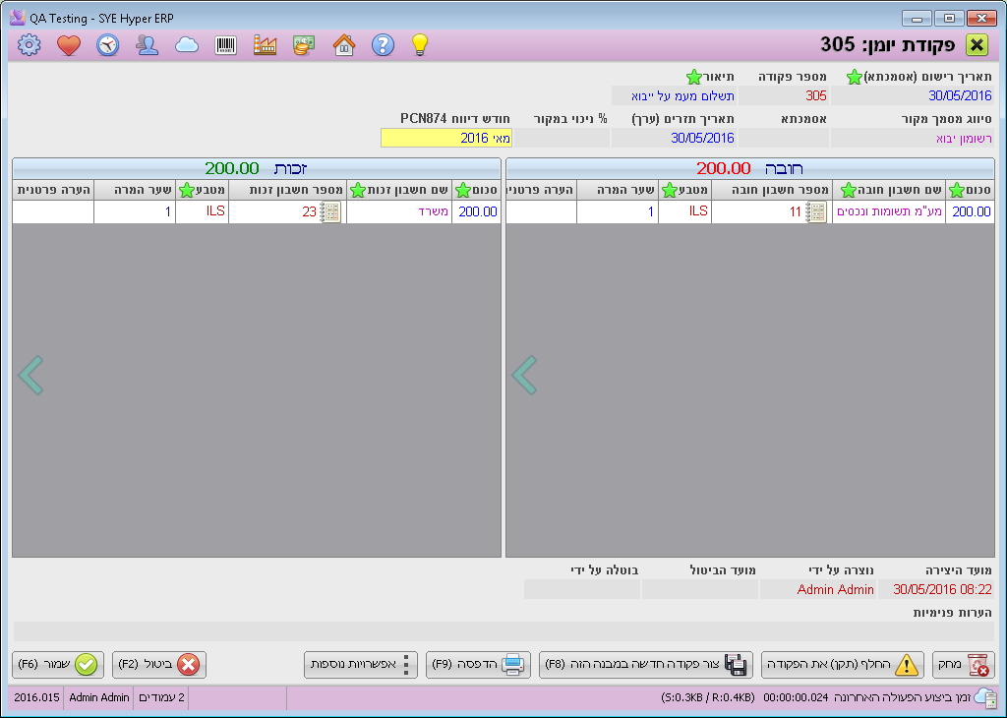Open the settings gear in toolbar
The height and width of the screenshot is (718, 1007).
[x=29, y=45]
